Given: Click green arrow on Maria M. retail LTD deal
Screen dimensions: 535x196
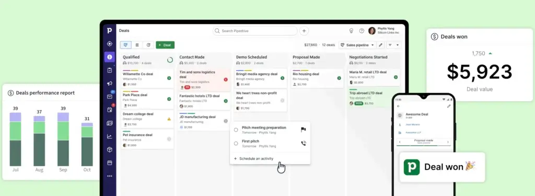Looking at the screenshot, I should point(396,77).
